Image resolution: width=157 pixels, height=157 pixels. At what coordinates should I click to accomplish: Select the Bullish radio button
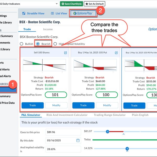(x=21, y=44)
